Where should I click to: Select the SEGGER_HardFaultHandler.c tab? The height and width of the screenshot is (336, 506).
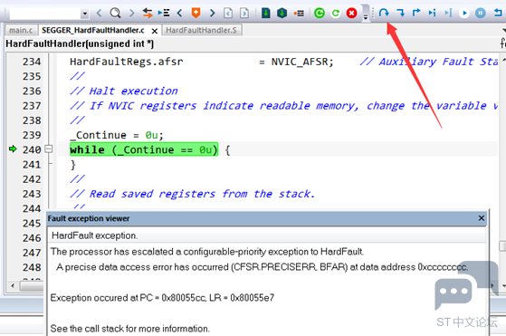point(93,31)
